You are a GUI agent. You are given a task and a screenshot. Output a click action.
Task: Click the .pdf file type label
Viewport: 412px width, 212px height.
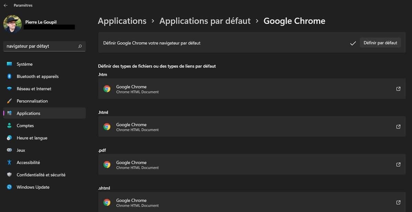(x=102, y=150)
